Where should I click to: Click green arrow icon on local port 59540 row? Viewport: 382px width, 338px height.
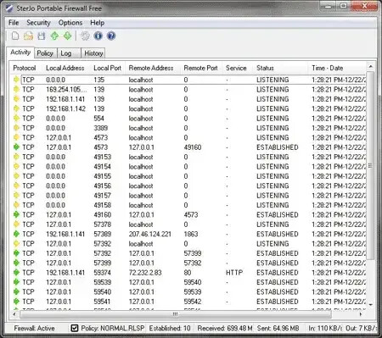[x=16, y=291]
